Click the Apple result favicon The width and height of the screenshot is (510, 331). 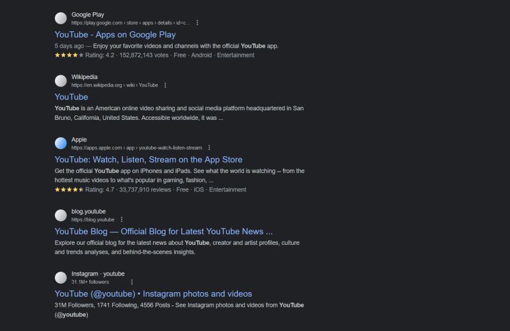(x=61, y=143)
